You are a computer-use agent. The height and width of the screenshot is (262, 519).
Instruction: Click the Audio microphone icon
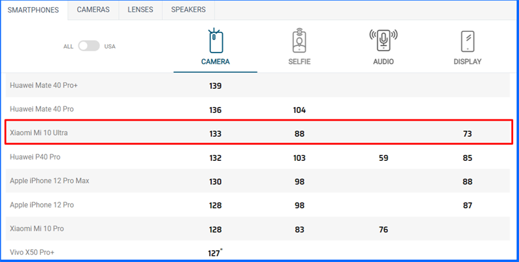point(383,40)
